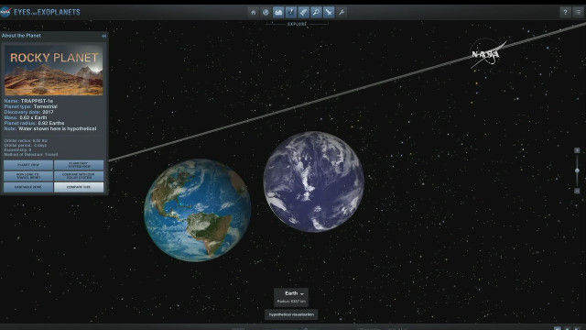
Task: Open the Help question mark icon
Action: pyautogui.click(x=565, y=12)
